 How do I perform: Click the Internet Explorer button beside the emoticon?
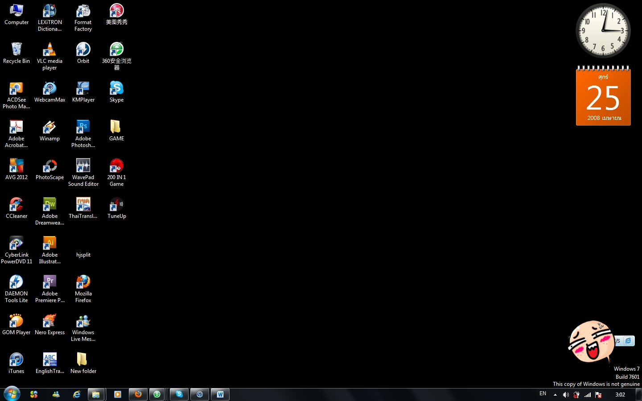(x=628, y=341)
